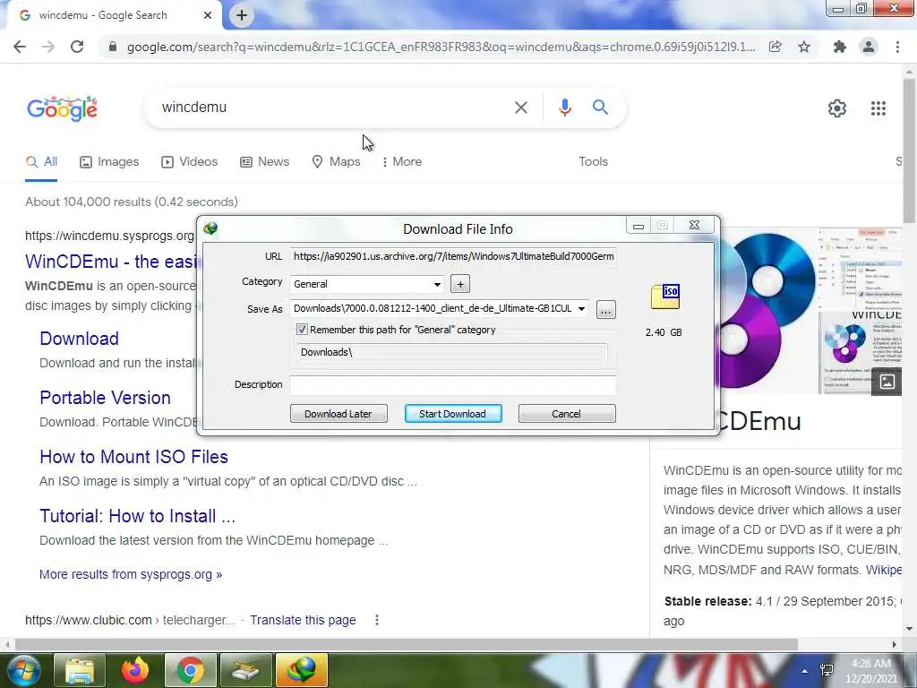The width and height of the screenshot is (917, 688).
Task: Click Chrome taskbar icon
Action: [191, 670]
